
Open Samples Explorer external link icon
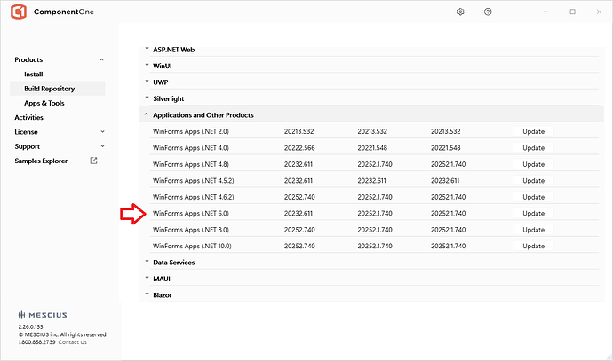pyautogui.click(x=94, y=161)
